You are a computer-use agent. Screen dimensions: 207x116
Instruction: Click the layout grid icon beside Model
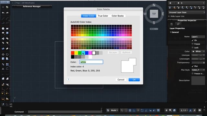108,110
